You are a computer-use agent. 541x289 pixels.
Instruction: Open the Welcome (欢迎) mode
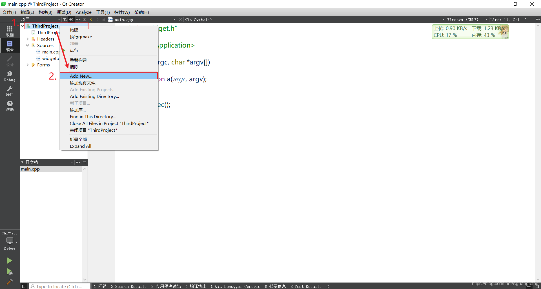pos(10,31)
